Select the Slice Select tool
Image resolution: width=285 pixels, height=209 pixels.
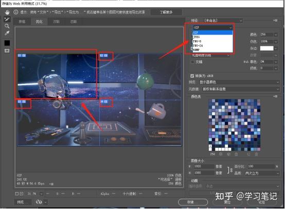[x=7, y=19]
